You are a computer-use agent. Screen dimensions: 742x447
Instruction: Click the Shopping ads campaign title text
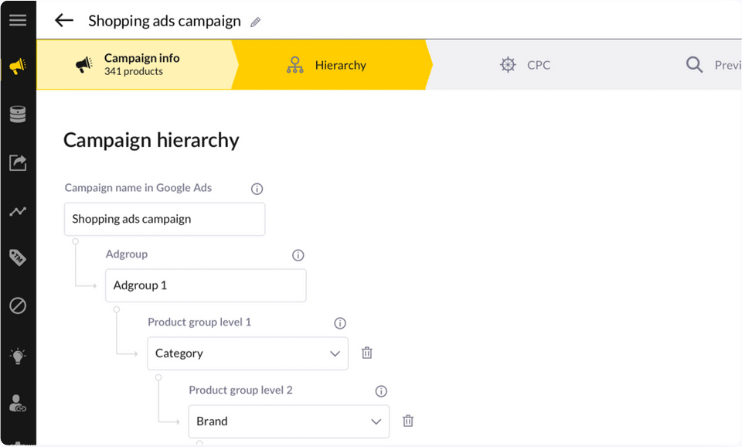(165, 22)
